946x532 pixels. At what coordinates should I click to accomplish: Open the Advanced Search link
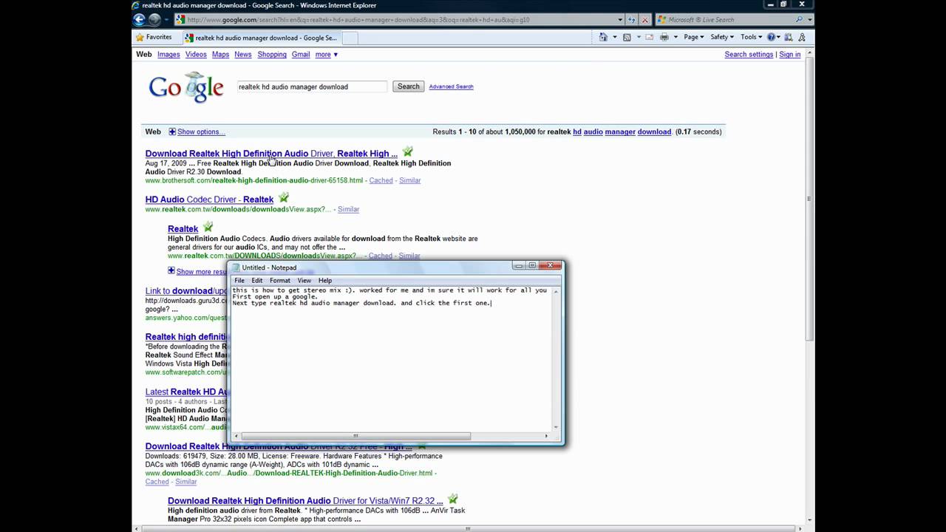tap(451, 86)
